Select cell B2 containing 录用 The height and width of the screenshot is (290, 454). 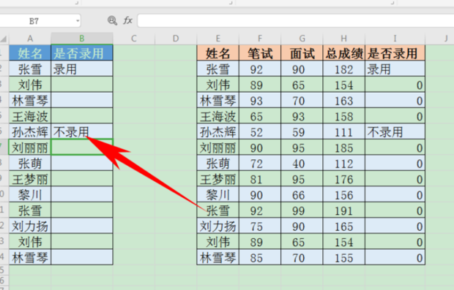coord(82,69)
